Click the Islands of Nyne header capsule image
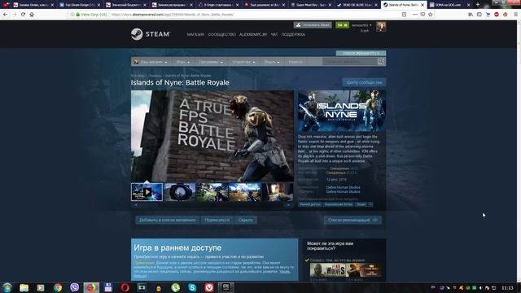This screenshot has height=293, width=521. click(x=342, y=111)
